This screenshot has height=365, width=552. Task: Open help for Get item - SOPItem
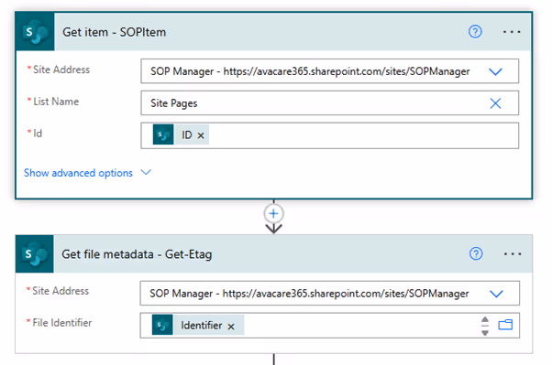point(475,32)
